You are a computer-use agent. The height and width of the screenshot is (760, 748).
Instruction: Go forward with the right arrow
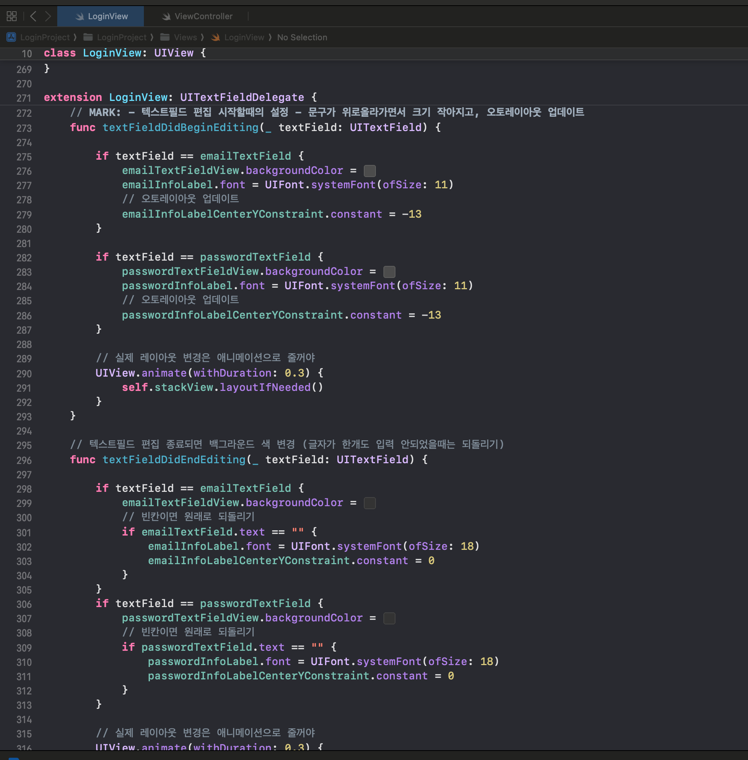(x=48, y=16)
